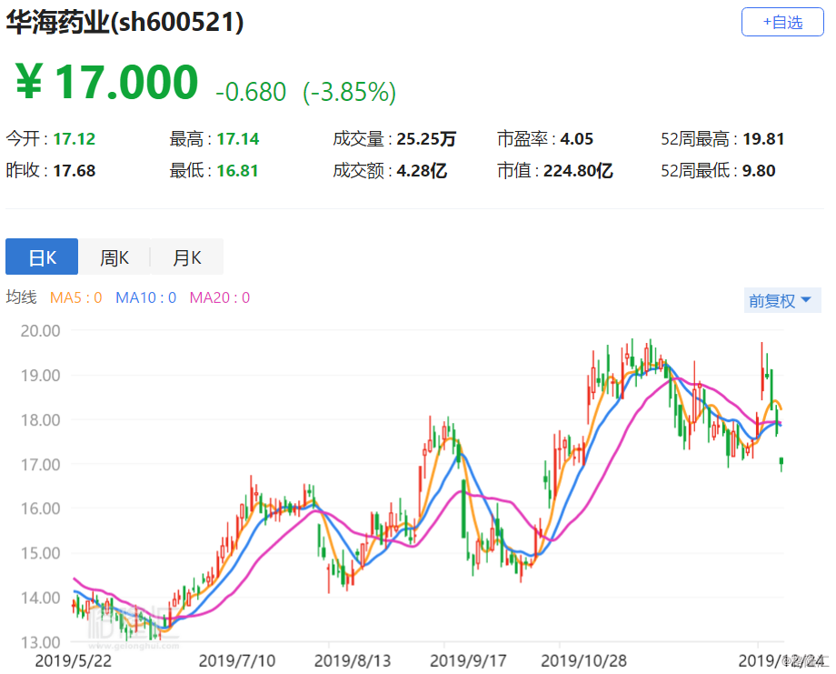Click the day low value 16.81
Viewport: 836px width, 674px height.
pos(238,171)
